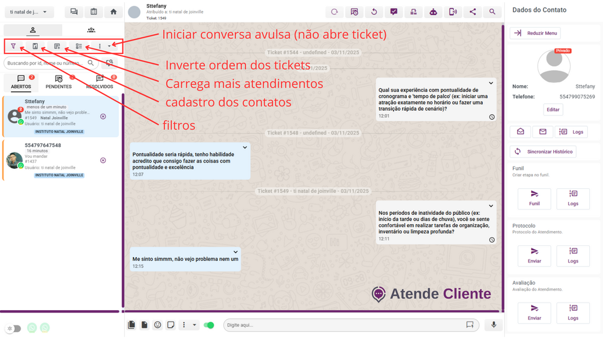Click the robot chatbot icon in chat header
Viewport: 603px width, 339px height.
pyautogui.click(x=433, y=12)
